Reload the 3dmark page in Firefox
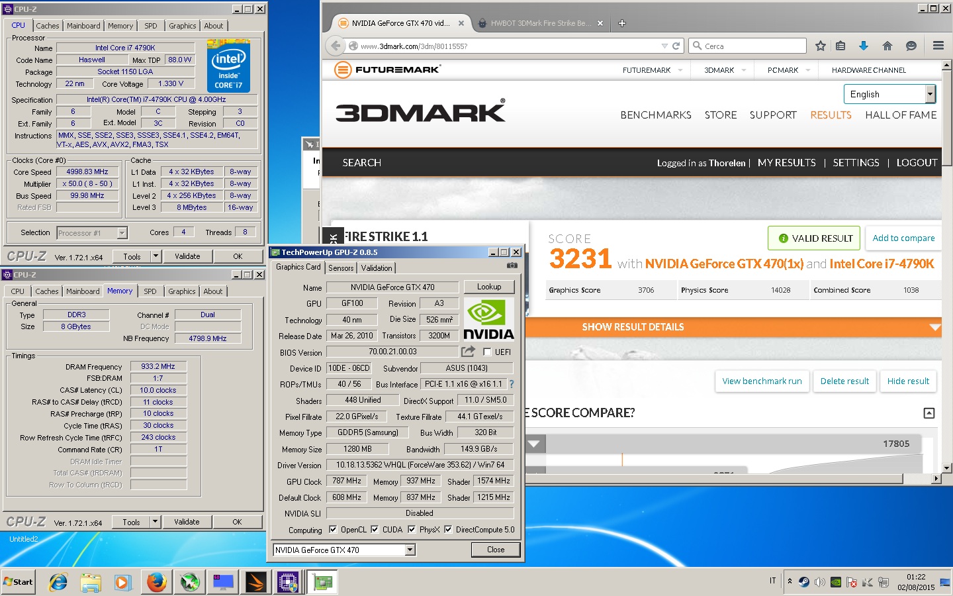Screen dimensions: 953x596 click(x=676, y=46)
